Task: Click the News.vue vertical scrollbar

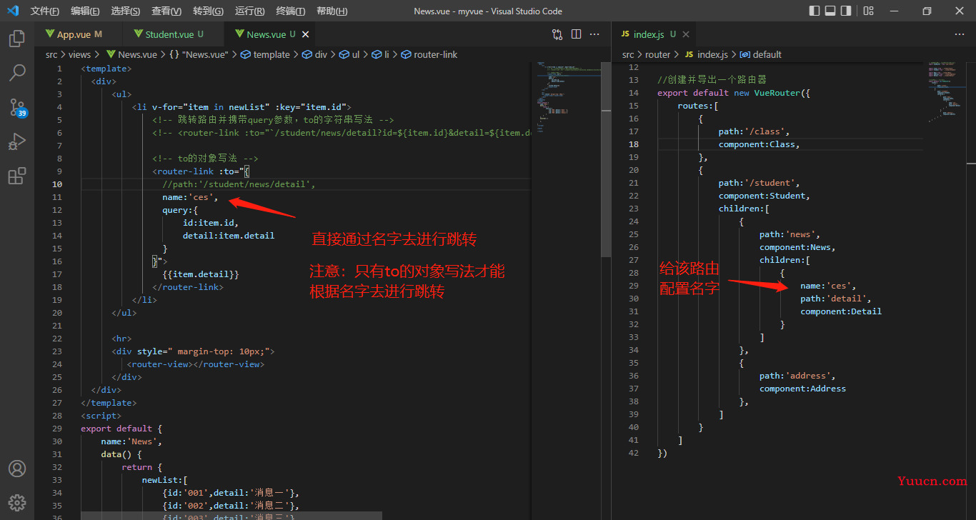Action: tap(606, 159)
